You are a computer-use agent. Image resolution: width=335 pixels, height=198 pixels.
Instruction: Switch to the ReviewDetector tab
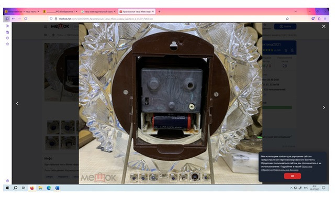pyautogui.click(x=22, y=12)
